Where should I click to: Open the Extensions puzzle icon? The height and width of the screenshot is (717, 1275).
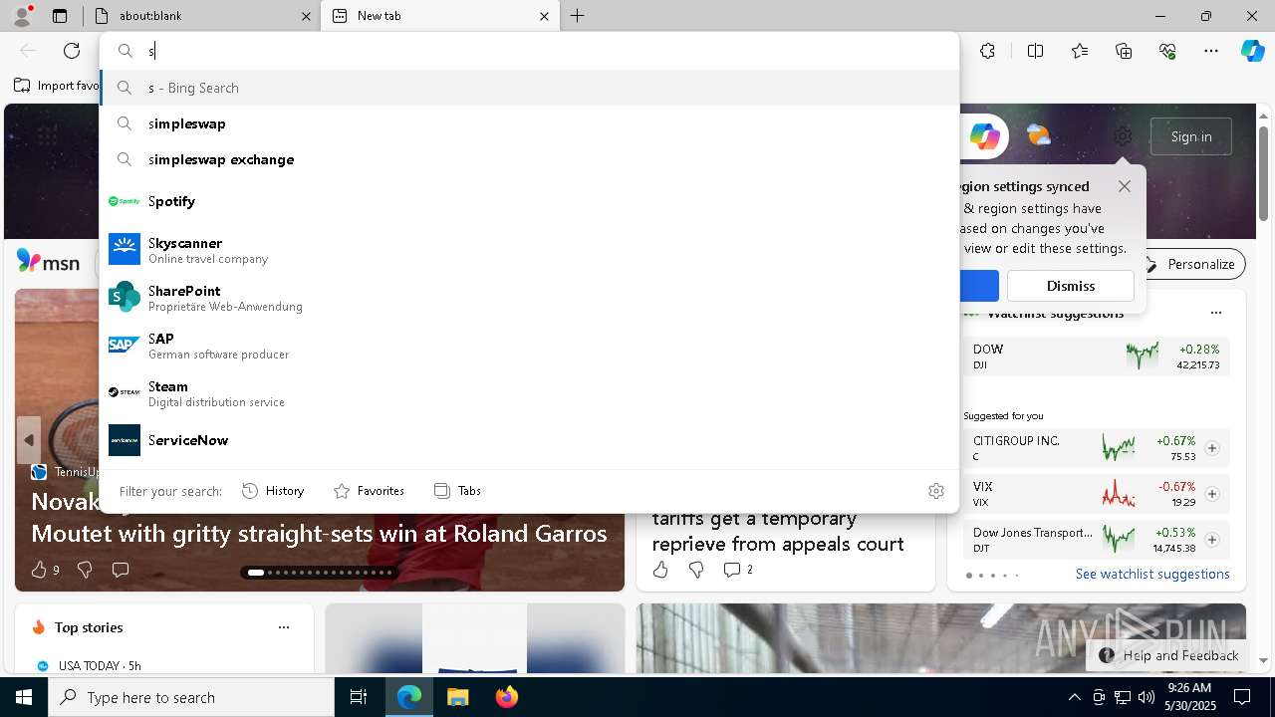(x=987, y=51)
